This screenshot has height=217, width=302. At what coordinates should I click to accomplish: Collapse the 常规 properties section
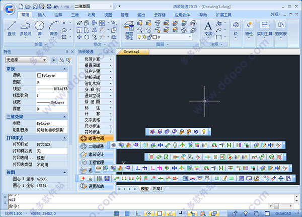(64, 69)
